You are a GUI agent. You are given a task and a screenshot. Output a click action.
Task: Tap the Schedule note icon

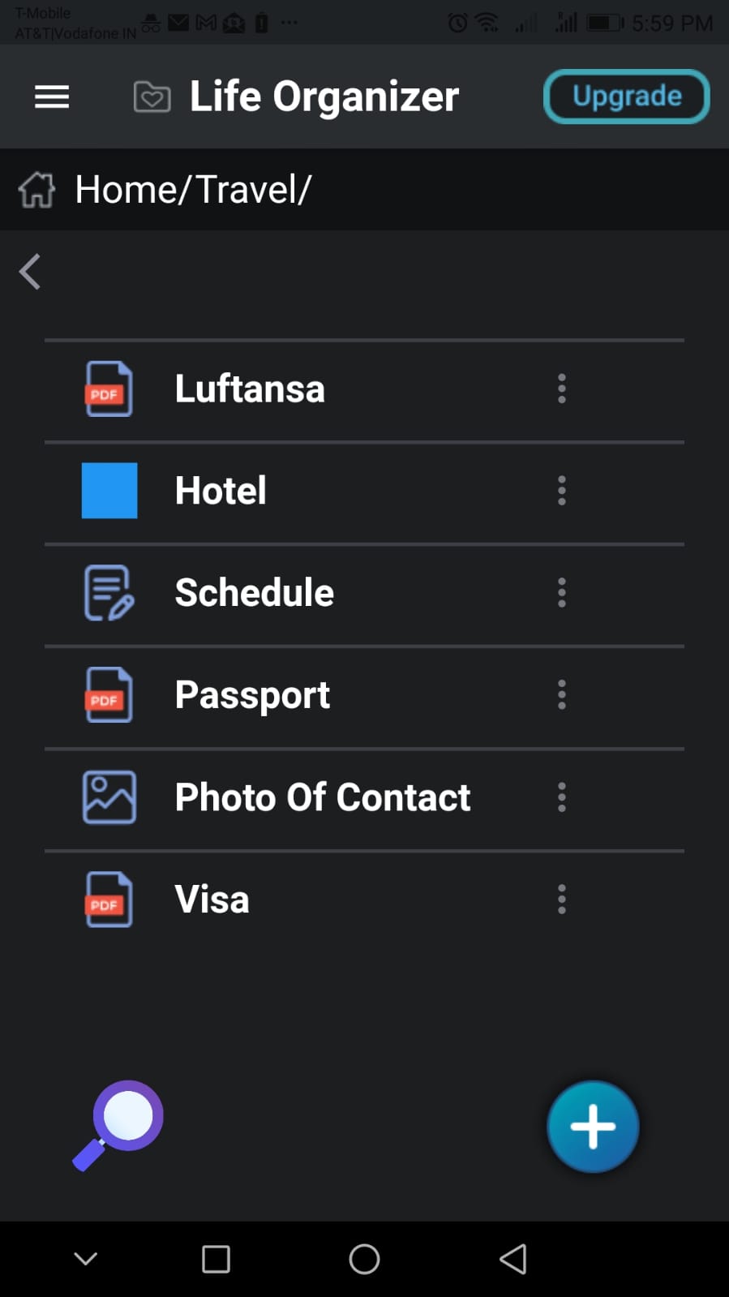click(109, 593)
